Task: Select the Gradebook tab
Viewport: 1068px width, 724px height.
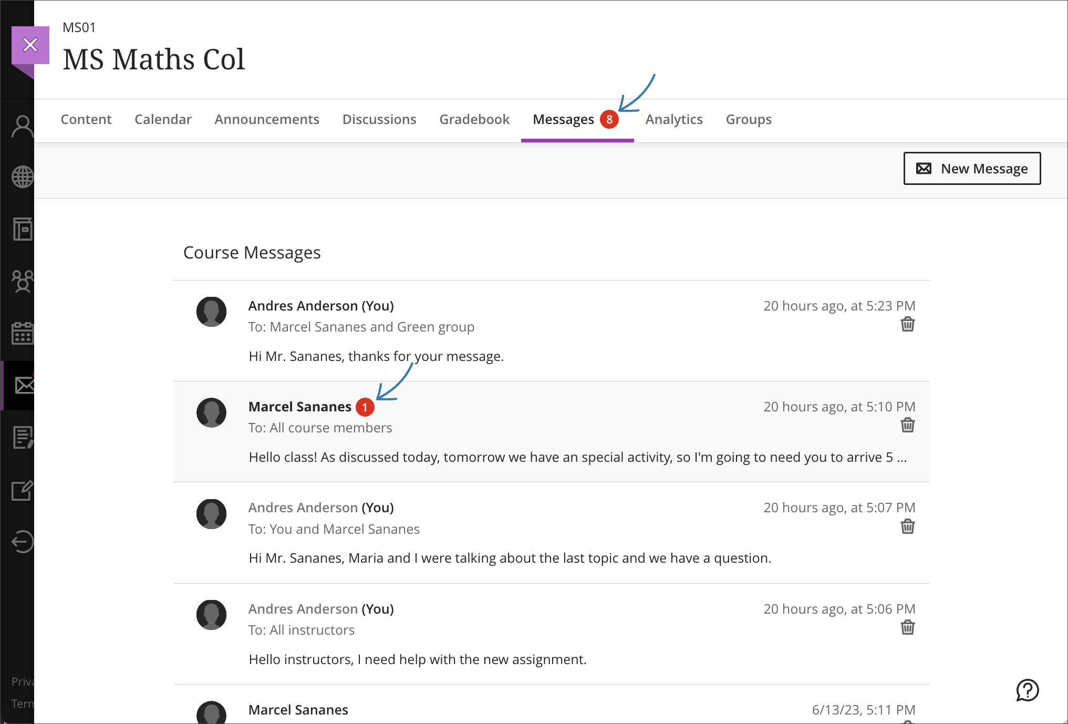Action: 475,119
